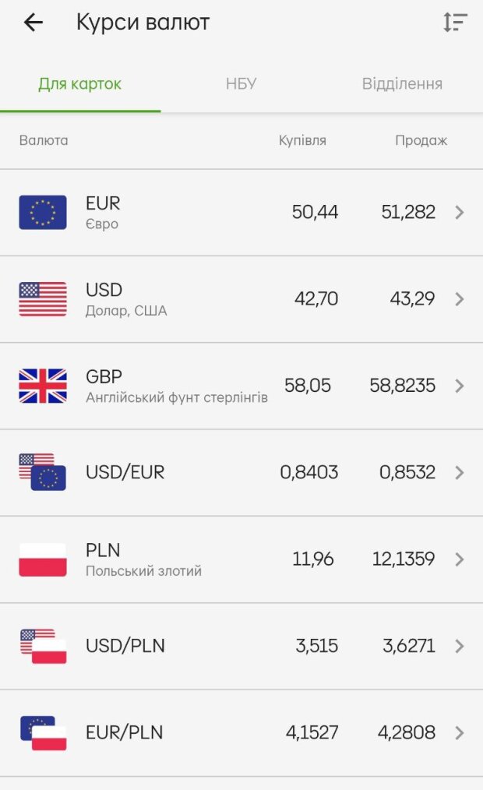
Task: Open the USD/EUR rate label
Action: [125, 472]
